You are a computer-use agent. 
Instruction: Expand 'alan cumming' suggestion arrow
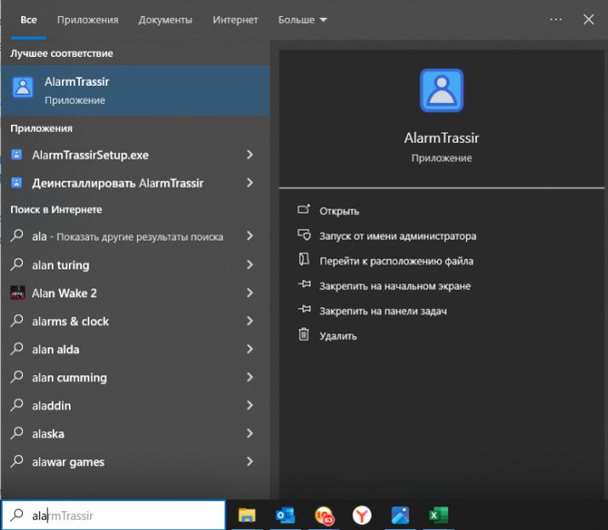click(x=250, y=377)
